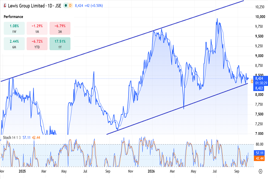Click the Sep label left of Nov on time axis
This screenshot has width=268, height=179.
[108, 171]
